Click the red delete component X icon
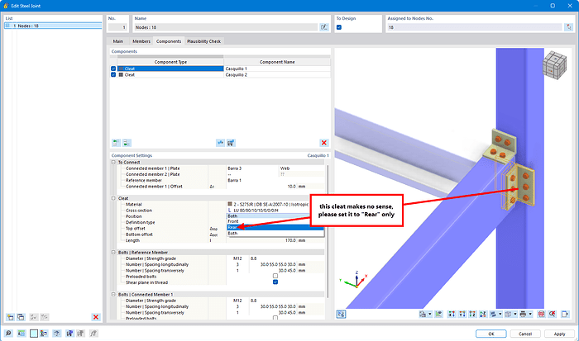Screen dimensions: 579x341 coord(323,143)
